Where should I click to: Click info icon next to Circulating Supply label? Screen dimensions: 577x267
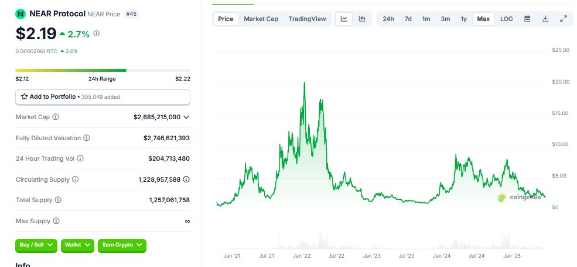tap(75, 179)
